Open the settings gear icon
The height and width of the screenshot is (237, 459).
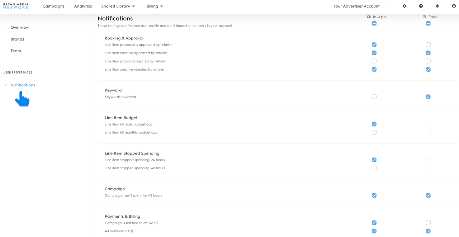coord(404,6)
